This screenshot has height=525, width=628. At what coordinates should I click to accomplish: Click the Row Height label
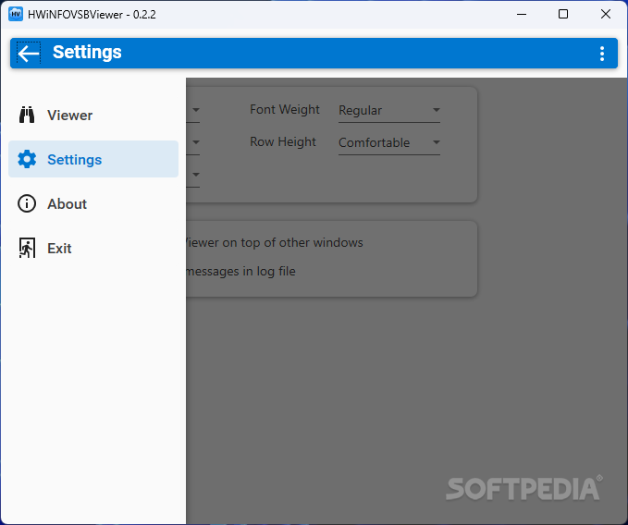click(283, 142)
